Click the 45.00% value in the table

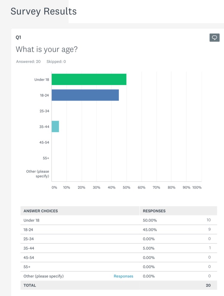[150, 230]
